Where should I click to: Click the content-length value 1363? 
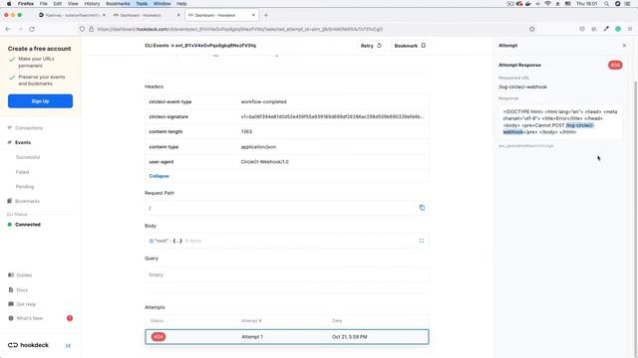point(246,132)
